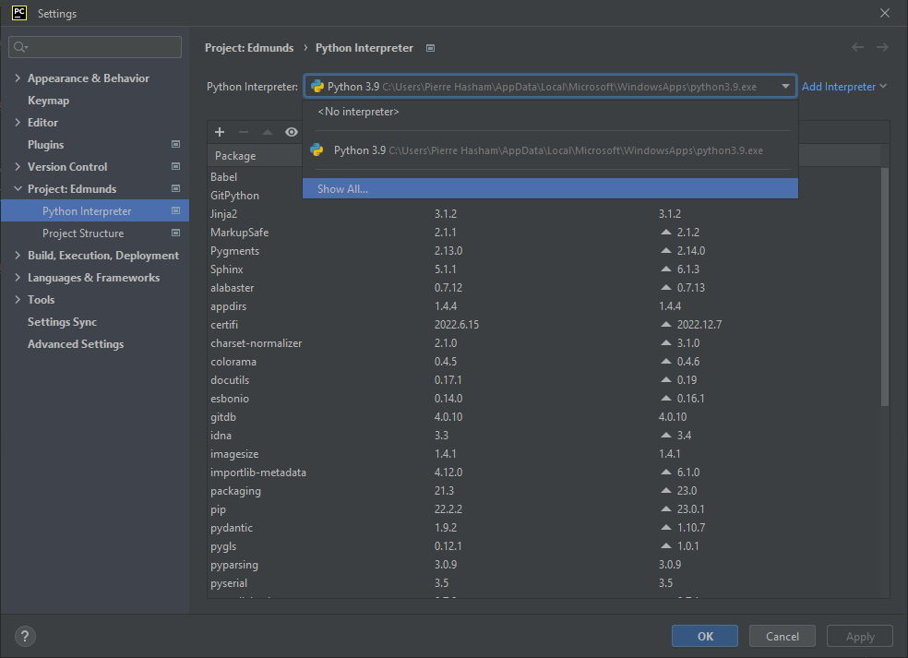Screen dimensions: 908x658
Task: Click the uninstall package minus icon
Action: tap(244, 132)
